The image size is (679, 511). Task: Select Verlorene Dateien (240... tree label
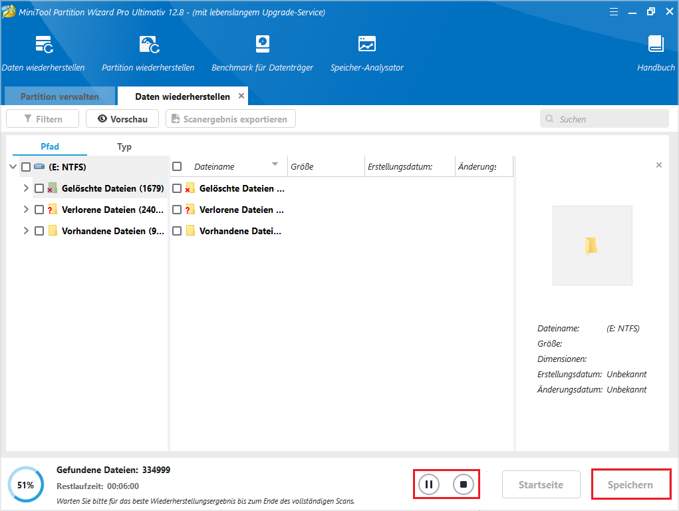(112, 210)
